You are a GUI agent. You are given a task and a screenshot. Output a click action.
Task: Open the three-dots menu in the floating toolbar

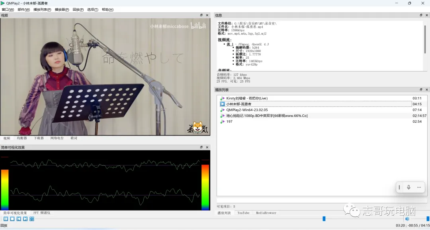[x=419, y=187]
